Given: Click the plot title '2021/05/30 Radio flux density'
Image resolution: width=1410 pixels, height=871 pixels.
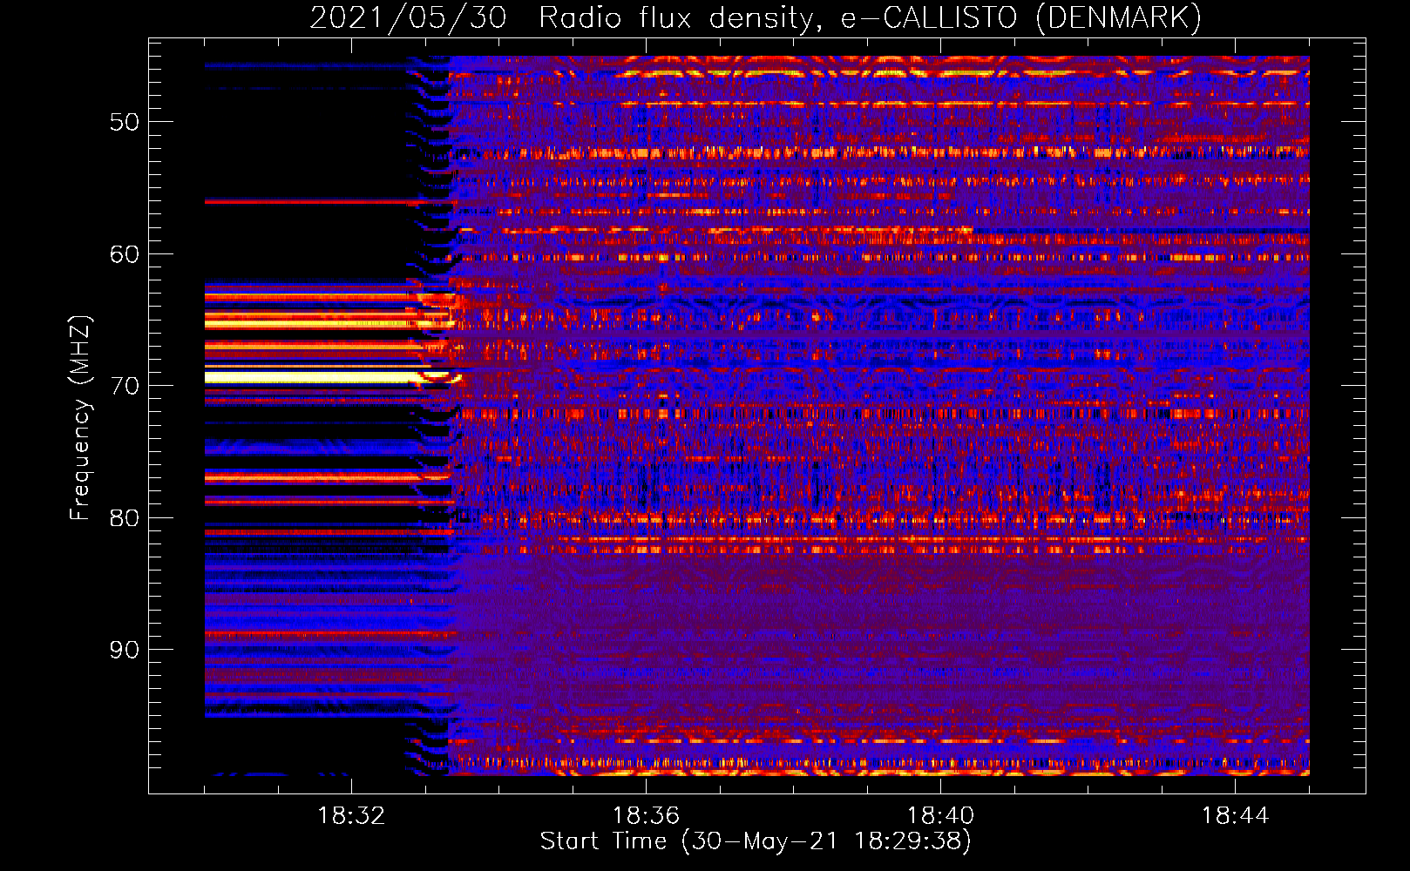Looking at the screenshot, I should tap(756, 17).
